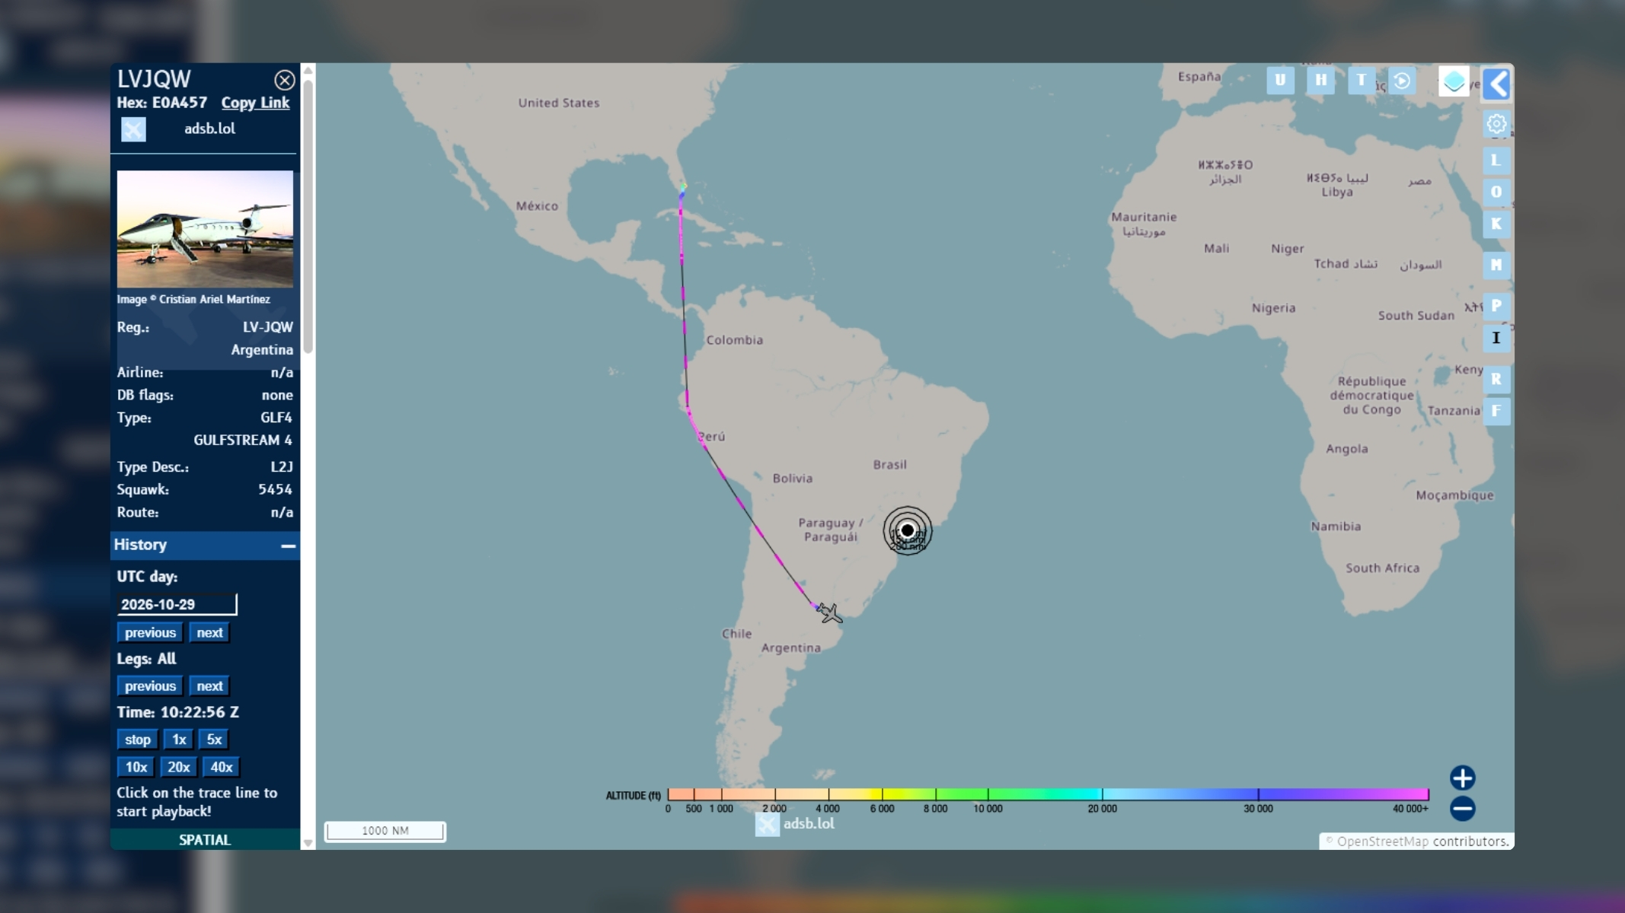Collapse the History section
Screen dimensions: 1625x913
(288, 546)
